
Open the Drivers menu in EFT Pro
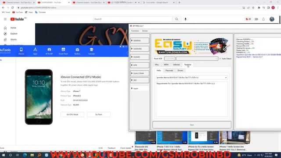(x=145, y=31)
